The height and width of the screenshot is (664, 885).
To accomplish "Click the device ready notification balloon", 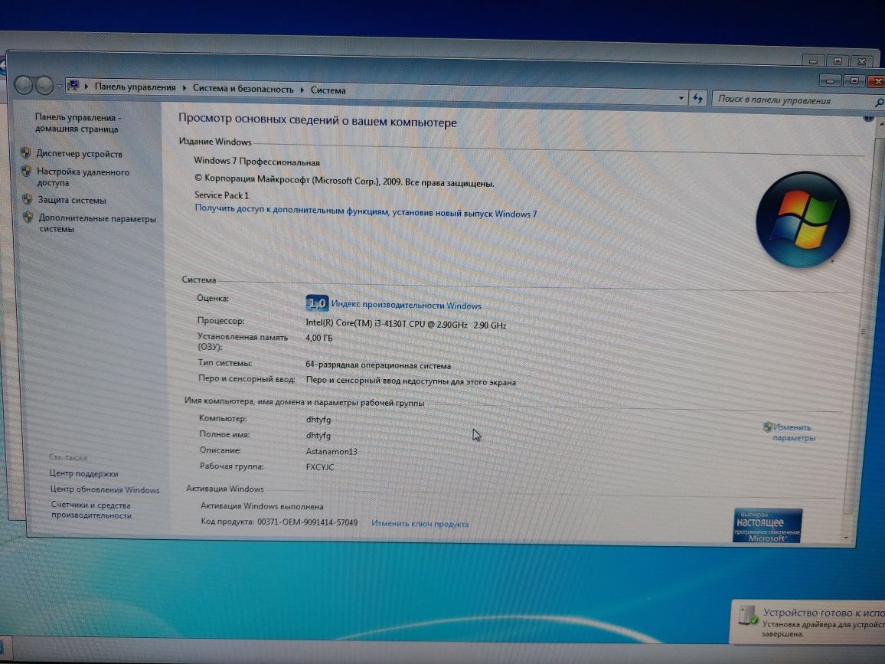I will click(x=808, y=622).
